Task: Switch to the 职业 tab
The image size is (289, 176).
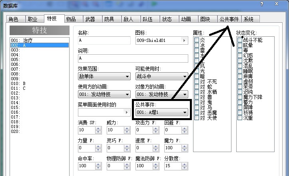Action: pyautogui.click(x=35, y=19)
